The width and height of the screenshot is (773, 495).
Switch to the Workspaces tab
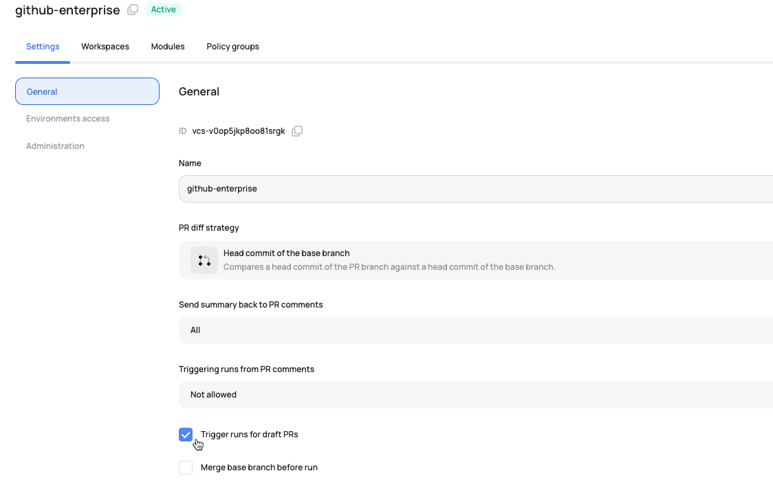(105, 47)
